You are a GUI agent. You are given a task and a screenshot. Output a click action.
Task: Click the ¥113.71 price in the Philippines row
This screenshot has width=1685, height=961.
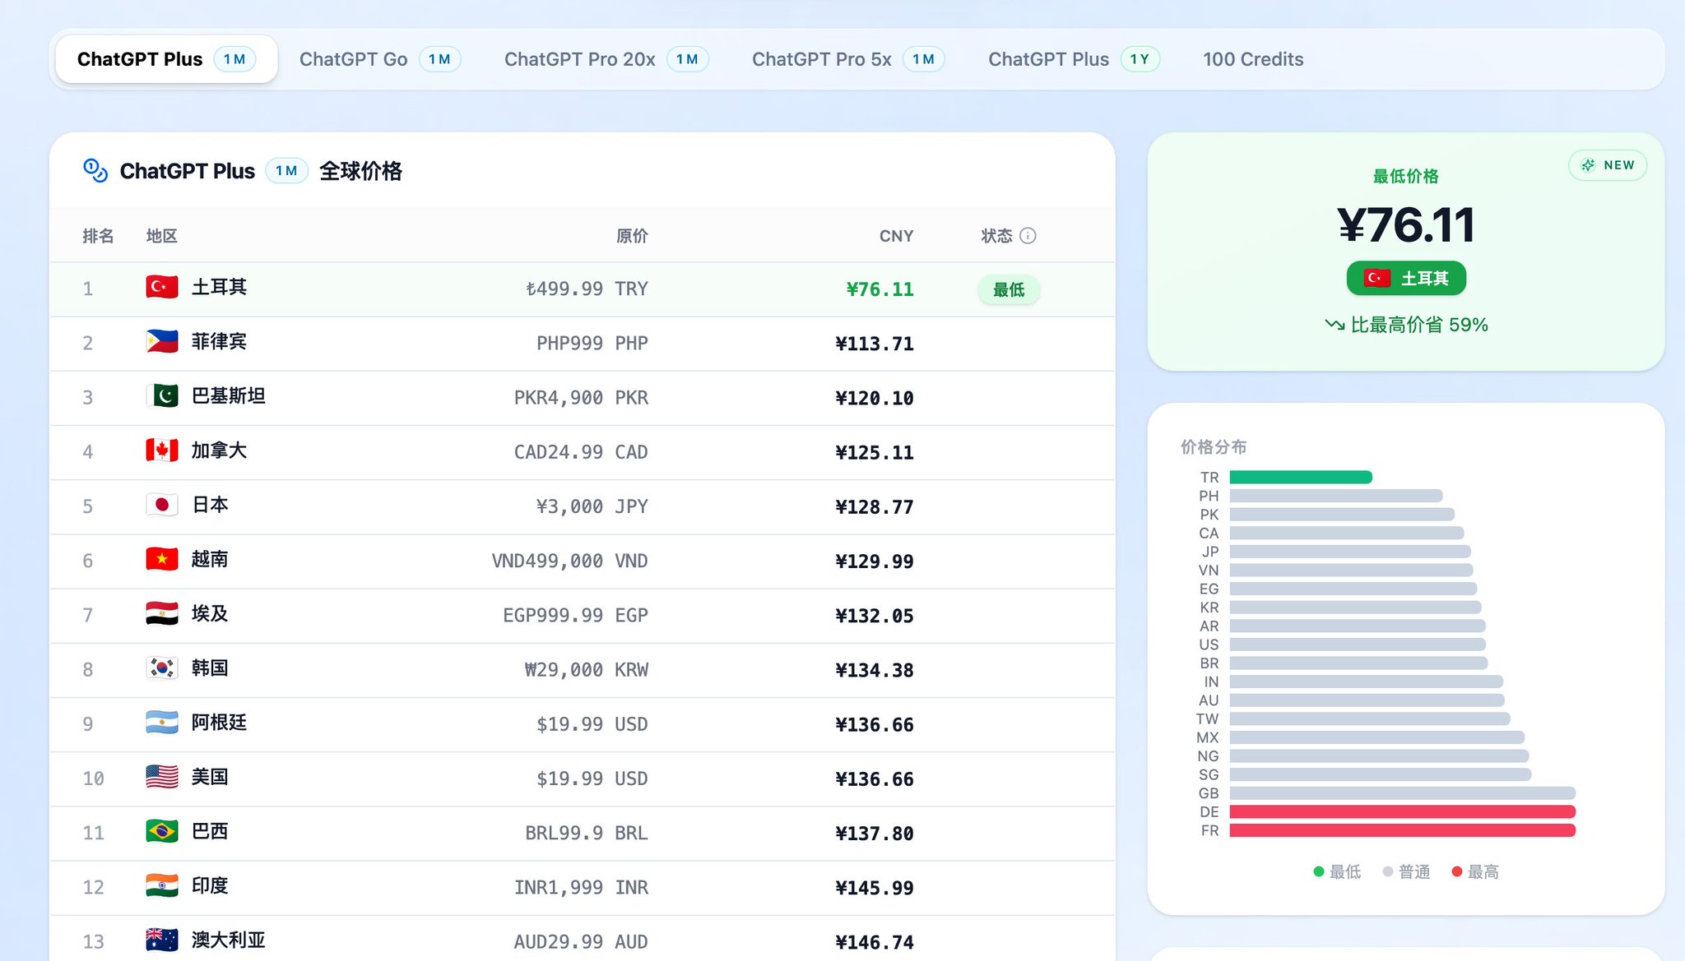tap(874, 344)
